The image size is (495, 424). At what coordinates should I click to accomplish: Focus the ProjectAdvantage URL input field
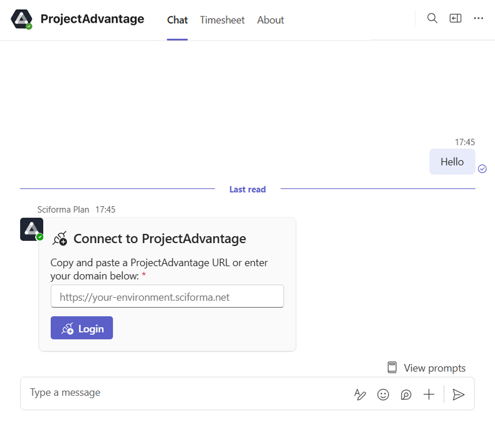click(167, 297)
